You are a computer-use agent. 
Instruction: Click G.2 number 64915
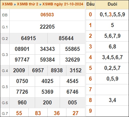point(28,38)
